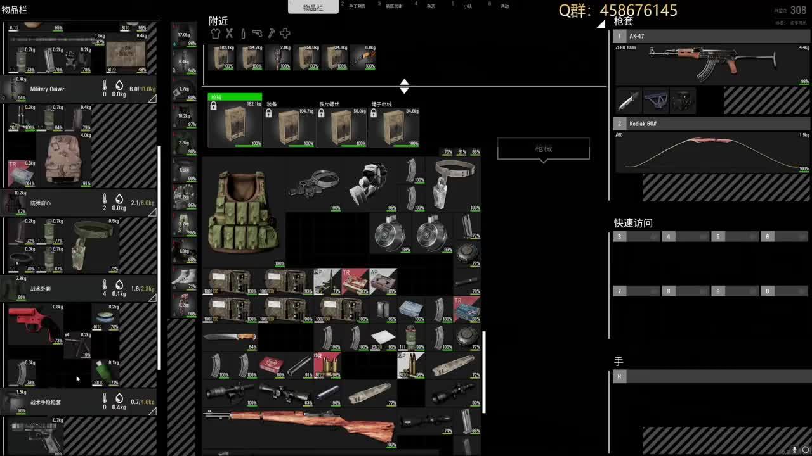Toggle the medical filter plus icon
The height and width of the screenshot is (456, 812).
285,34
